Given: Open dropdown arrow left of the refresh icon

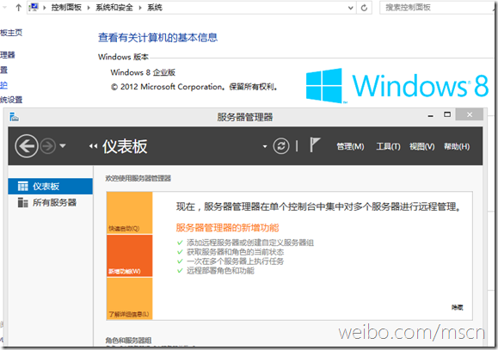Looking at the screenshot, I should [265, 146].
